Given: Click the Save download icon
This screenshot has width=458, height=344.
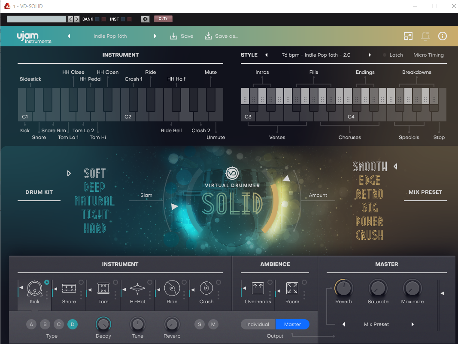Looking at the screenshot, I should pyautogui.click(x=174, y=36).
